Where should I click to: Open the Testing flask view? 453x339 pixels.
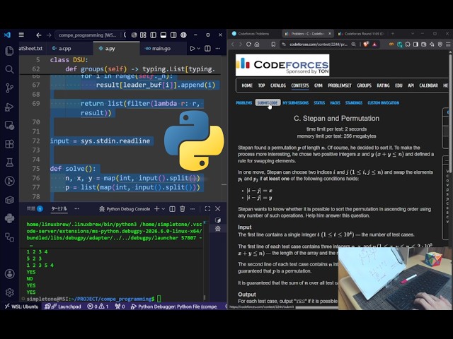9,162
